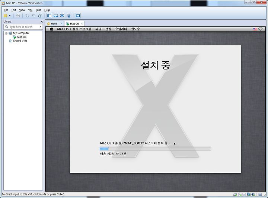Screen dimensions: 268x198
Task: Open the View menu
Action: tap(22, 10)
